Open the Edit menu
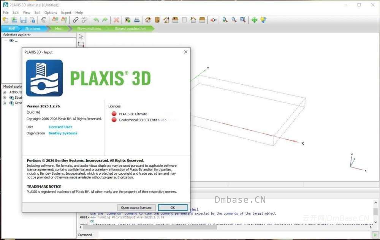The image size is (380, 240). point(16,13)
